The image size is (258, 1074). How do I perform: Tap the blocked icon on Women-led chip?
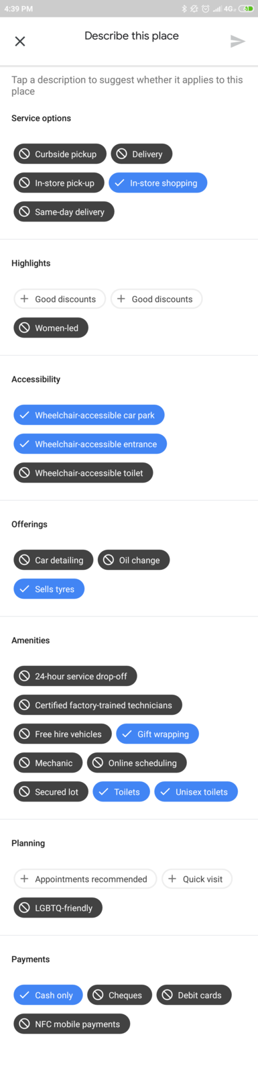24,328
